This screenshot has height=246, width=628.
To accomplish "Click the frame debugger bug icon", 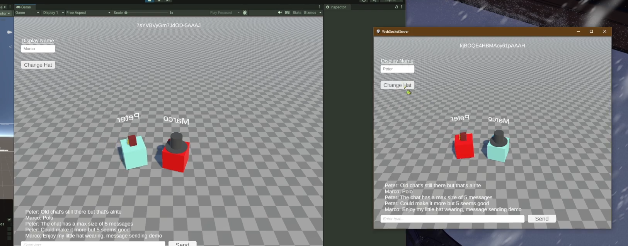I will 245,13.
